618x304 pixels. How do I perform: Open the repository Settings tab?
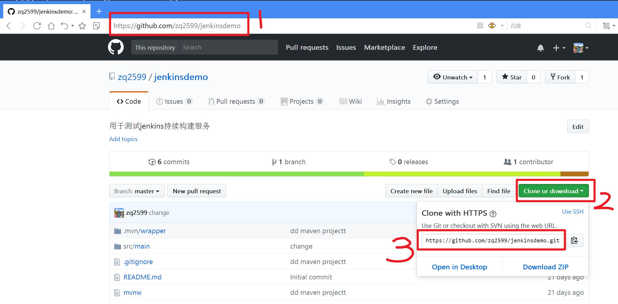pos(442,101)
